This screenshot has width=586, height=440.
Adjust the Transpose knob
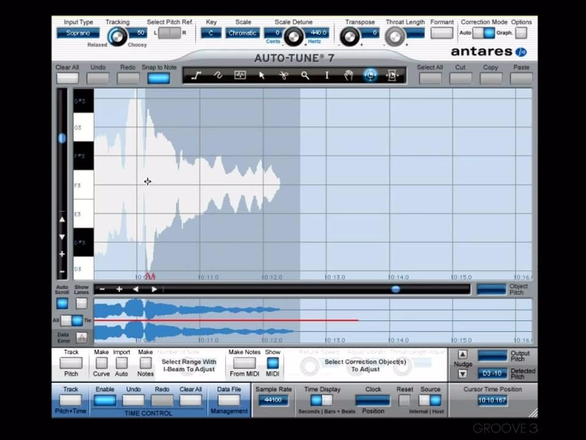coord(350,37)
